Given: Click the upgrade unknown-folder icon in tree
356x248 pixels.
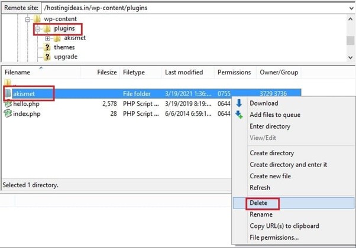Looking at the screenshot, I should click(x=48, y=57).
